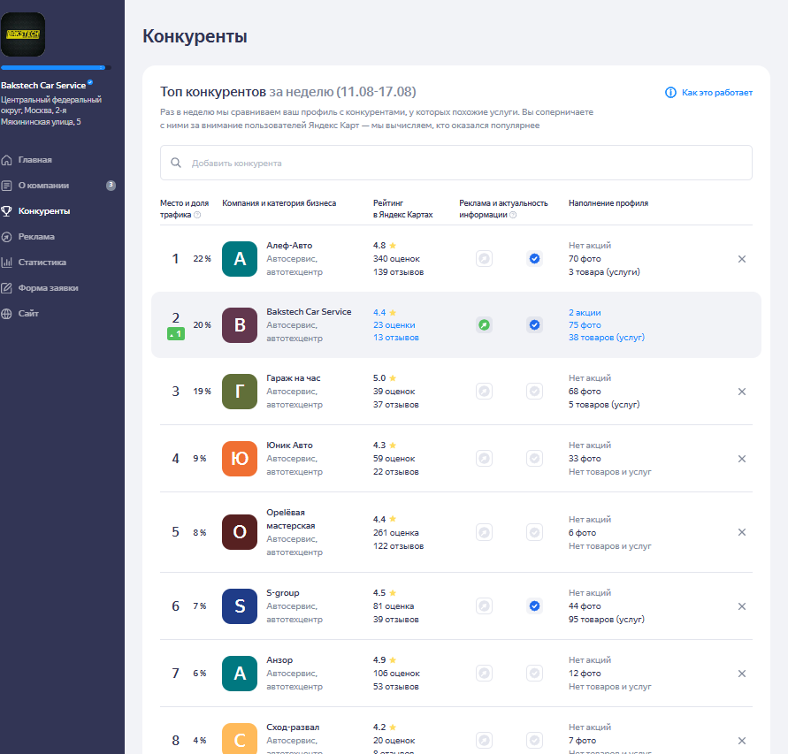Image resolution: width=788 pixels, height=754 pixels.
Task: Remove Юник Авто from competitors
Action: (x=742, y=459)
